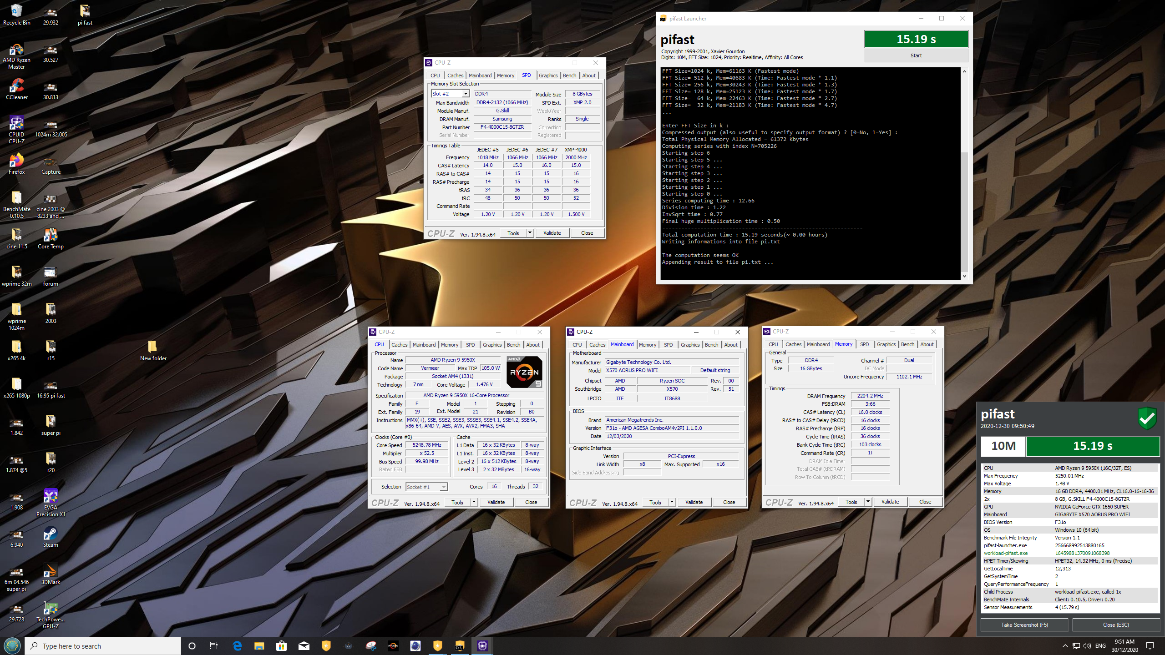Click command prompt icon in taskbar
The height and width of the screenshot is (655, 1165).
pyautogui.click(x=460, y=646)
